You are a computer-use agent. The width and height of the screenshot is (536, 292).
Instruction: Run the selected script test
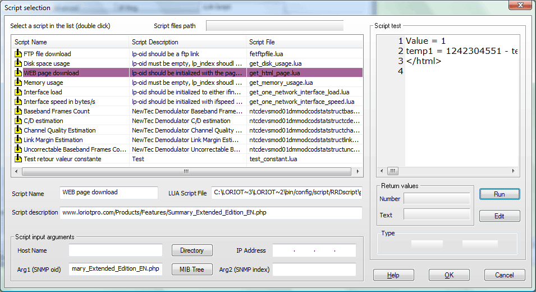pos(500,194)
